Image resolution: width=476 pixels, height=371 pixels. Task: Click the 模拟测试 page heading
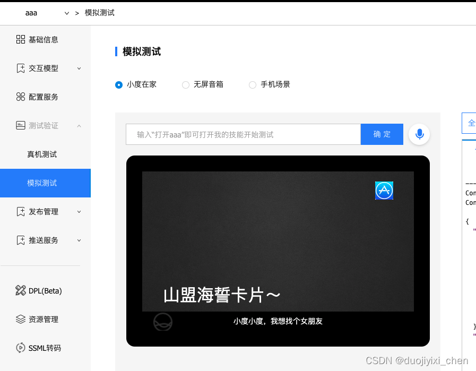pos(142,51)
